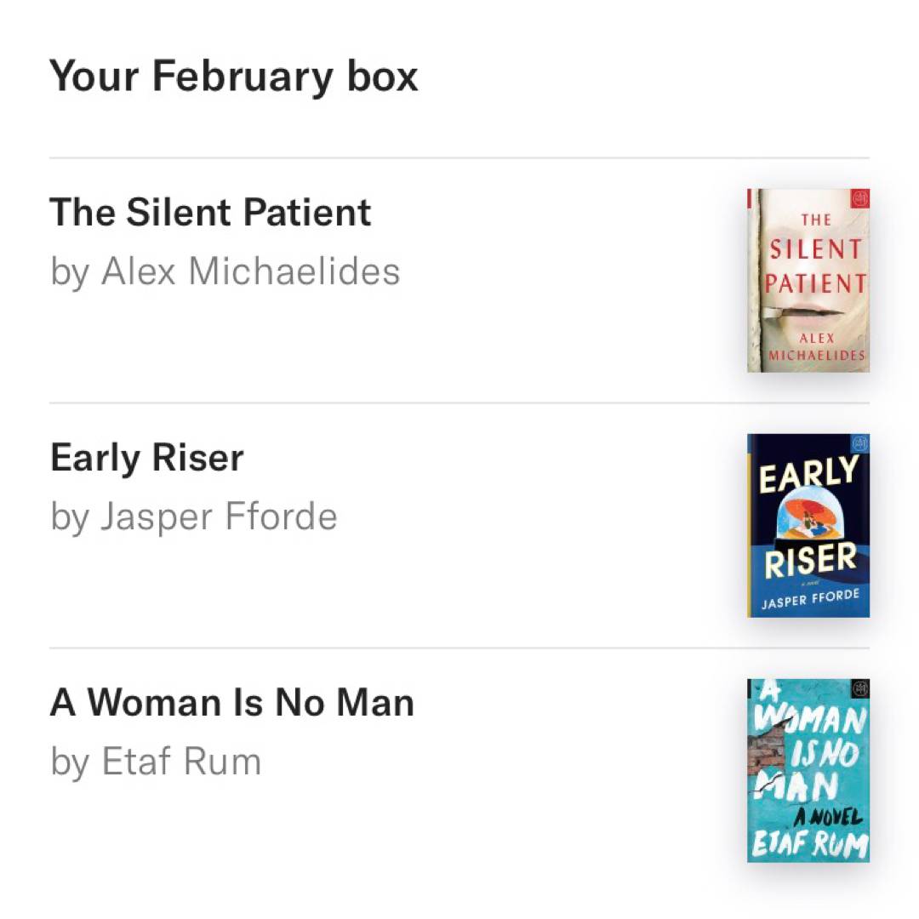Open the Early Riser cover thumbnail
This screenshot has height=919, width=919.
[808, 525]
